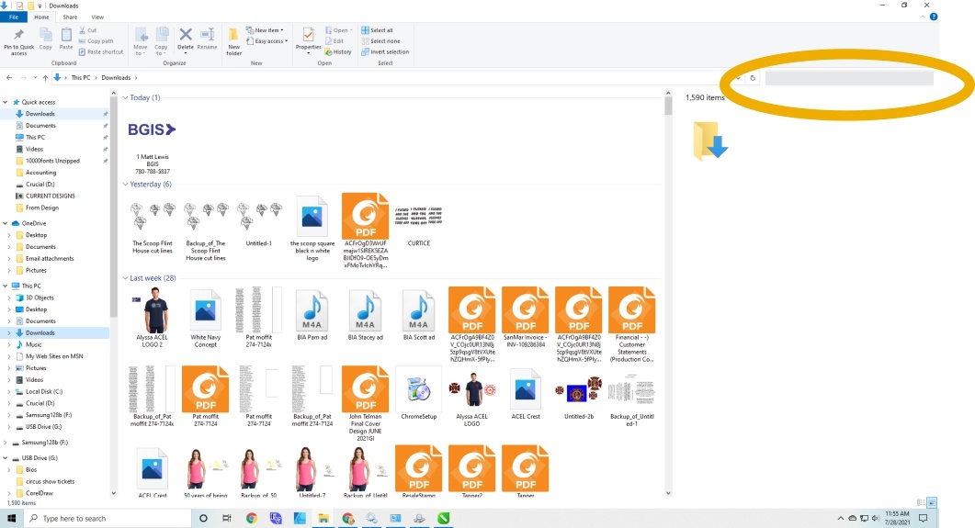Image resolution: width=975 pixels, height=528 pixels.
Task: Click the file list vertical scrollbar
Action: coord(668,292)
